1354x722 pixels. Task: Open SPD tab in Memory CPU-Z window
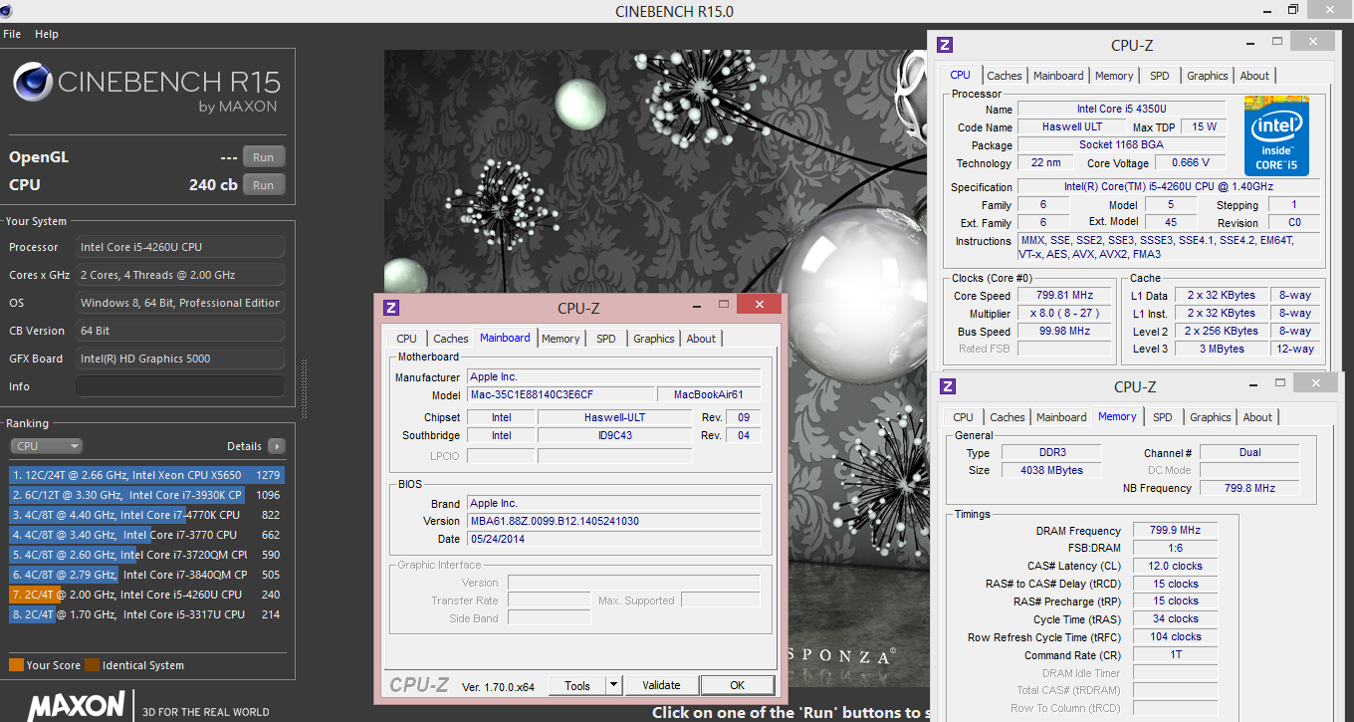click(1163, 417)
